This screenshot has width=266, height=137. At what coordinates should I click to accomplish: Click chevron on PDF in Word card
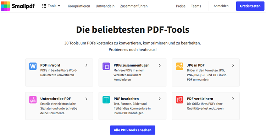pos(87,65)
